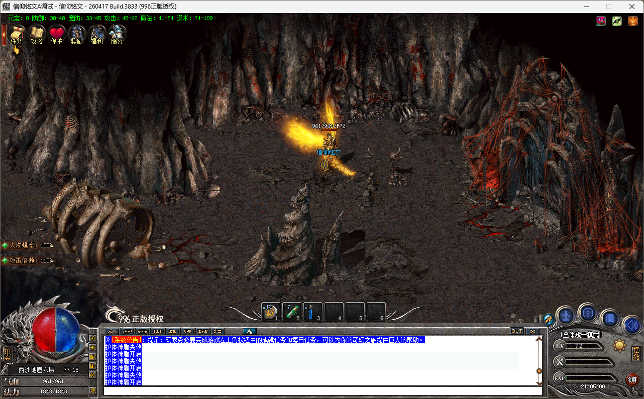Open the 服务 service icon
The width and height of the screenshot is (644, 399).
[117, 34]
